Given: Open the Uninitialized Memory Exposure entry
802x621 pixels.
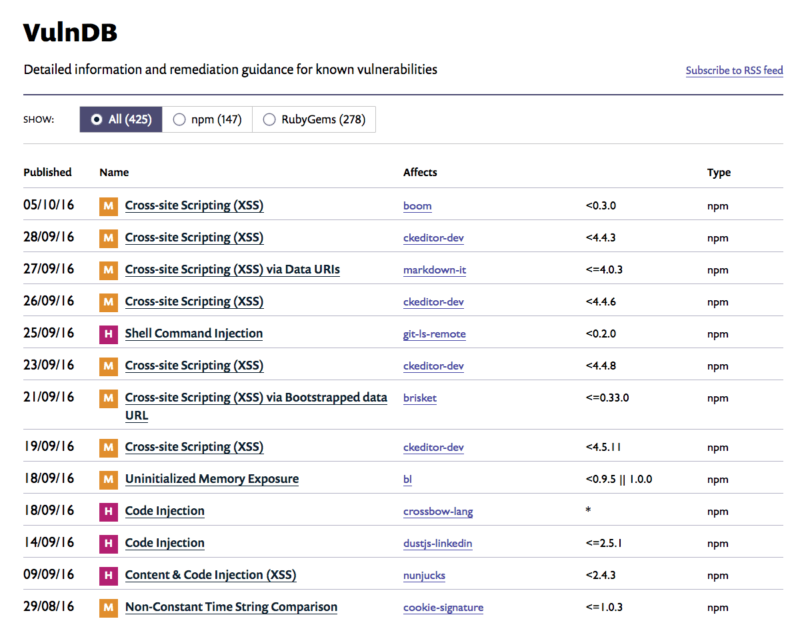Looking at the screenshot, I should click(x=212, y=479).
